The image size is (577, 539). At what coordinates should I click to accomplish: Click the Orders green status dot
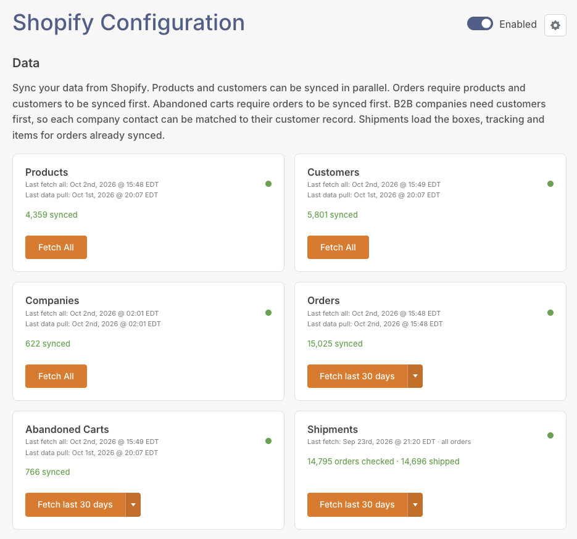550,313
